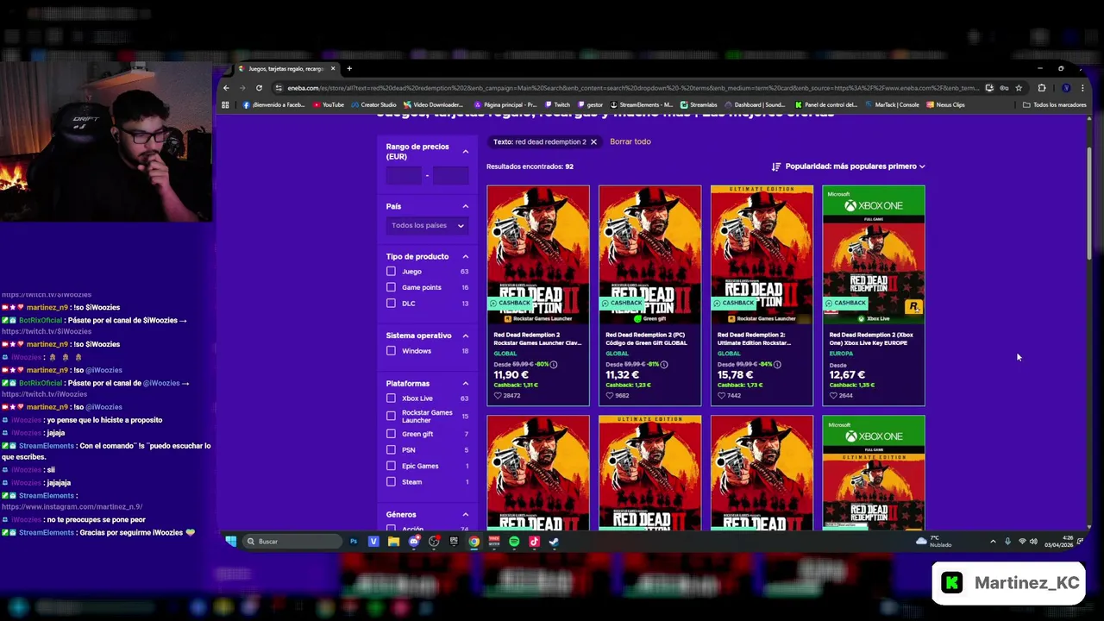Click the heart icon showing 7442
This screenshot has width=1104, height=621.
point(722,396)
